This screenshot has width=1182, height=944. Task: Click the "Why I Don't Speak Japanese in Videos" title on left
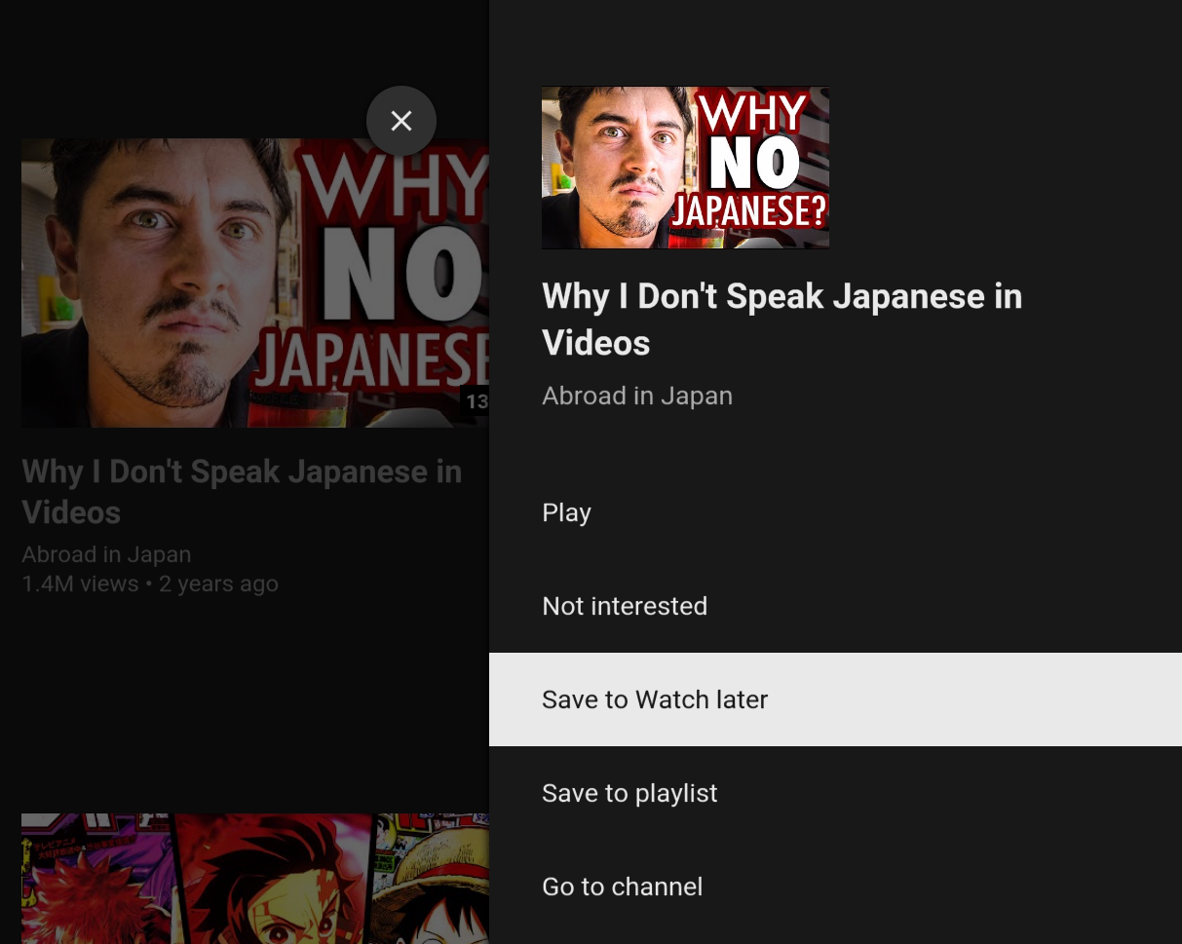pos(242,491)
